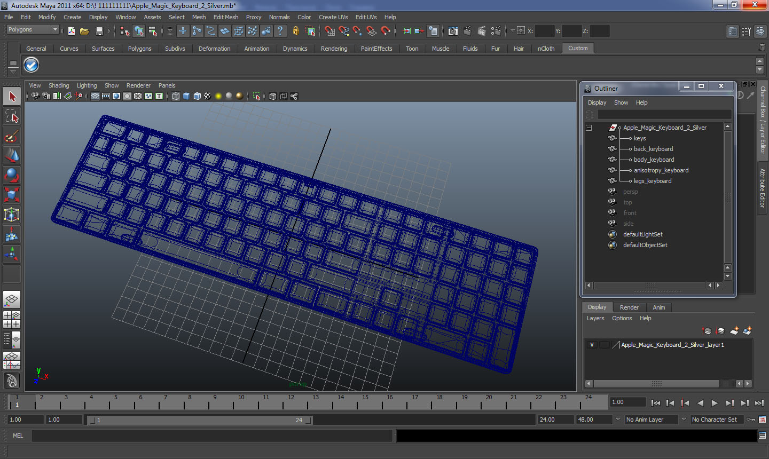Image resolution: width=769 pixels, height=459 pixels.
Task: Open the Polygons menu set dropdown
Action: [32, 30]
